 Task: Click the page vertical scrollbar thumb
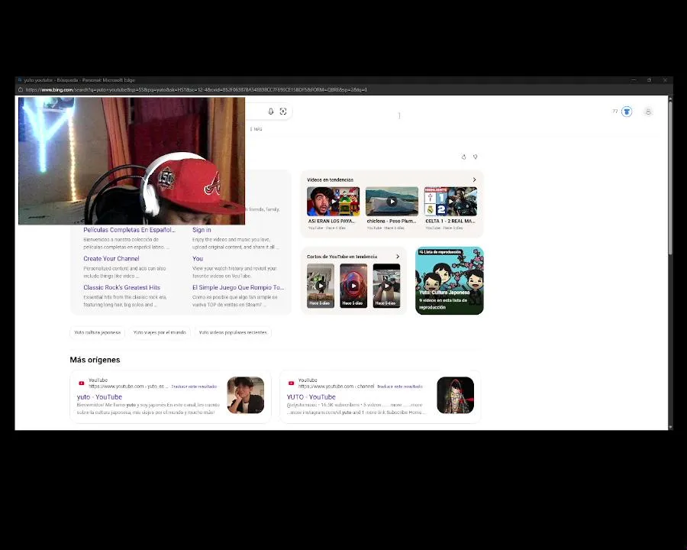(x=670, y=178)
